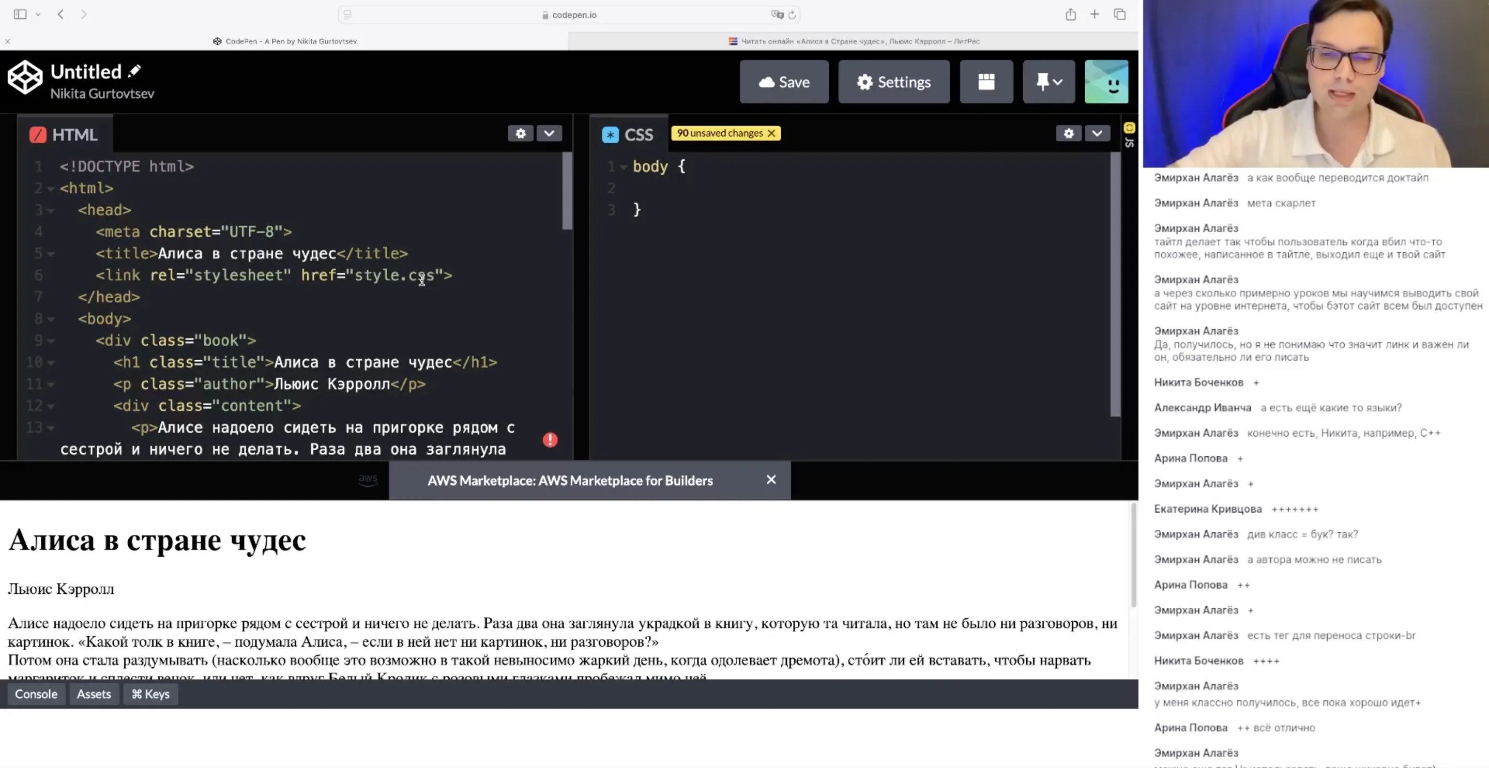Expand HTML panel chevron dropdown
1489x768 pixels.
pos(549,133)
